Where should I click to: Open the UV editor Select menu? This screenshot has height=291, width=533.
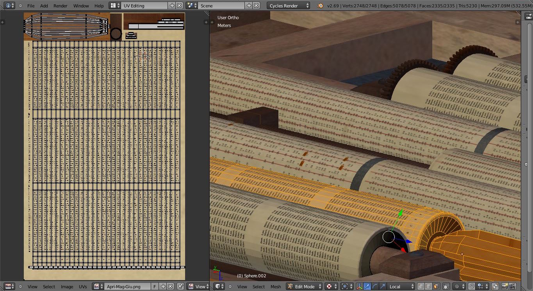tap(49, 286)
